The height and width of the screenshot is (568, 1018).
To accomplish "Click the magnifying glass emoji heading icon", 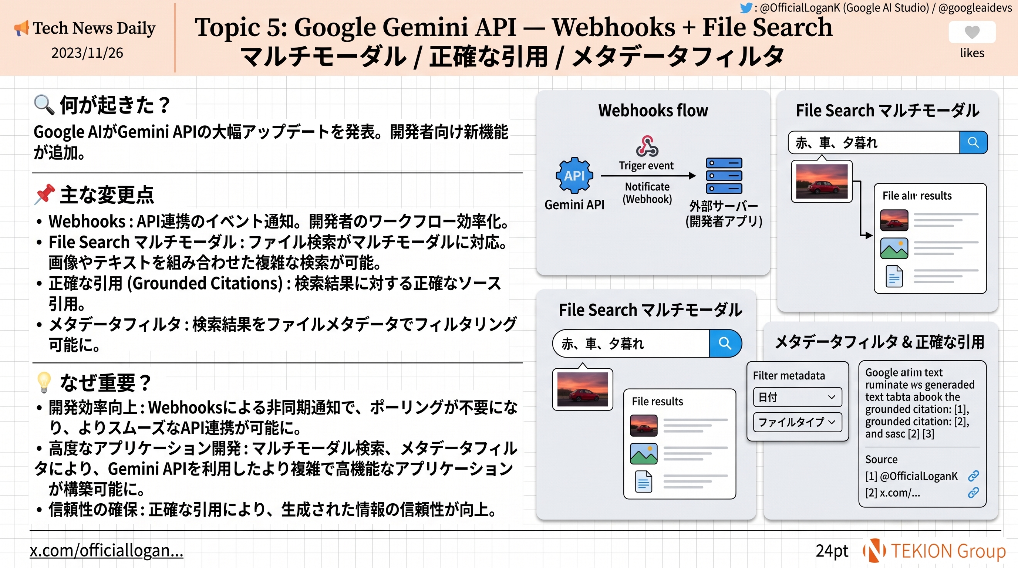I will click(x=44, y=105).
